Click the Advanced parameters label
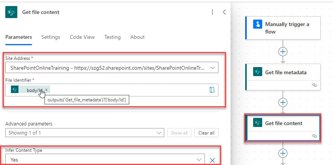This screenshot has width=333, height=165. coord(29,124)
